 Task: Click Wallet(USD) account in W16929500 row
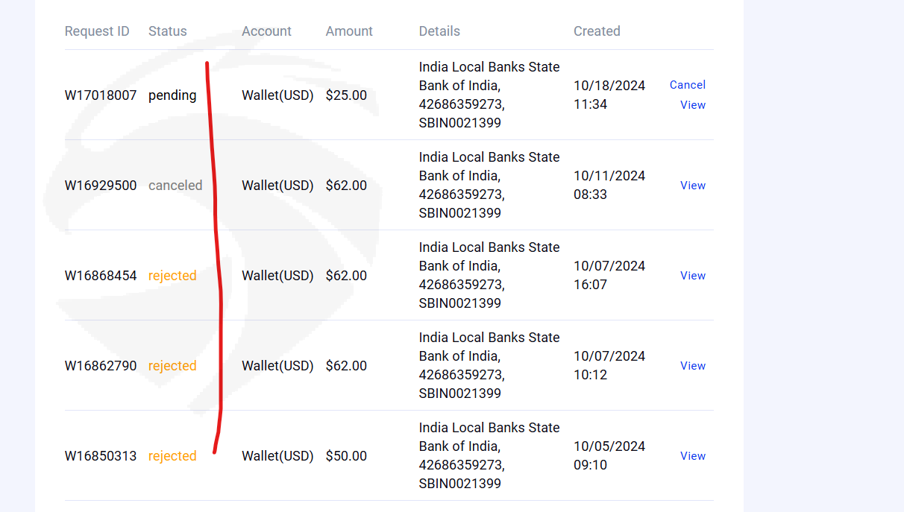(277, 186)
